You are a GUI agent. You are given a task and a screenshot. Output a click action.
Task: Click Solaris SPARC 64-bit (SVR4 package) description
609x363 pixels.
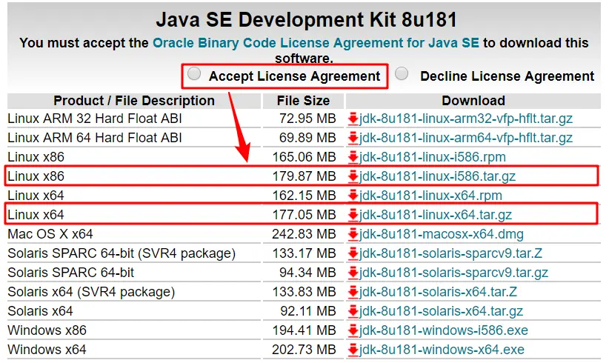pos(122,253)
